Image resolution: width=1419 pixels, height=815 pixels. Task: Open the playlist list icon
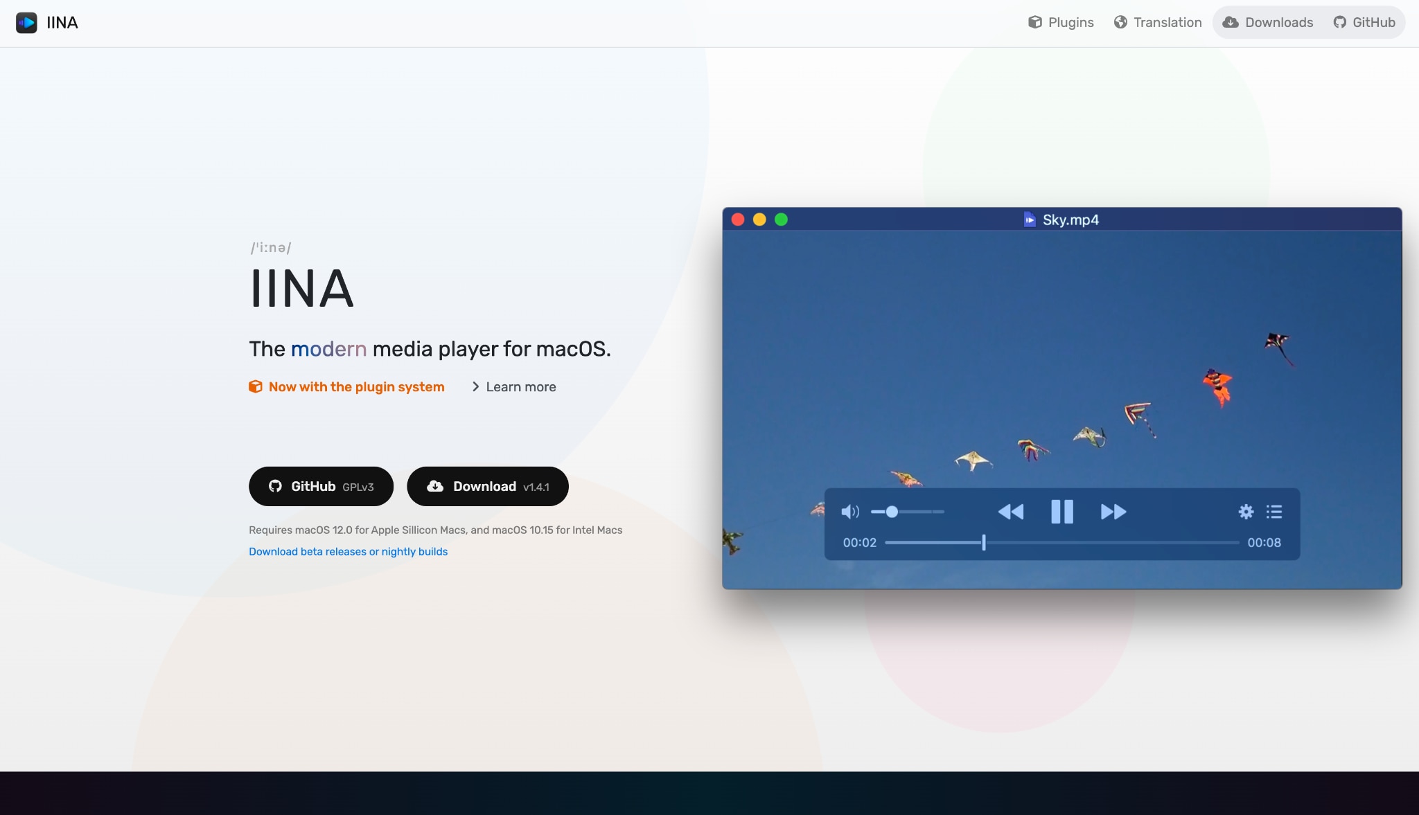[1274, 512]
